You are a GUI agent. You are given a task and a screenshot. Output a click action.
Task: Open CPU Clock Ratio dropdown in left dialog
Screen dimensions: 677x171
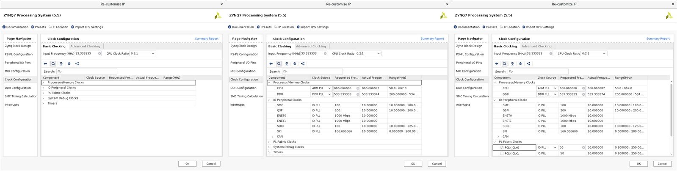coord(143,54)
